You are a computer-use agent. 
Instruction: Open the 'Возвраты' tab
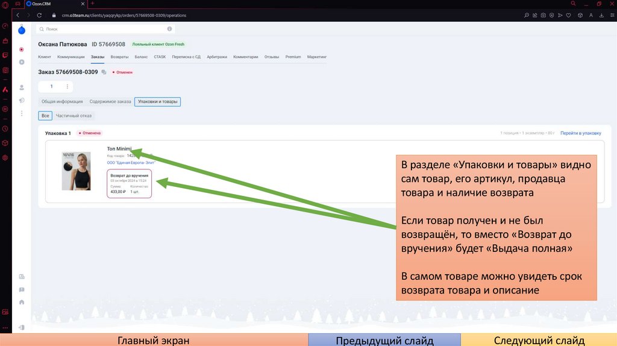click(x=120, y=57)
